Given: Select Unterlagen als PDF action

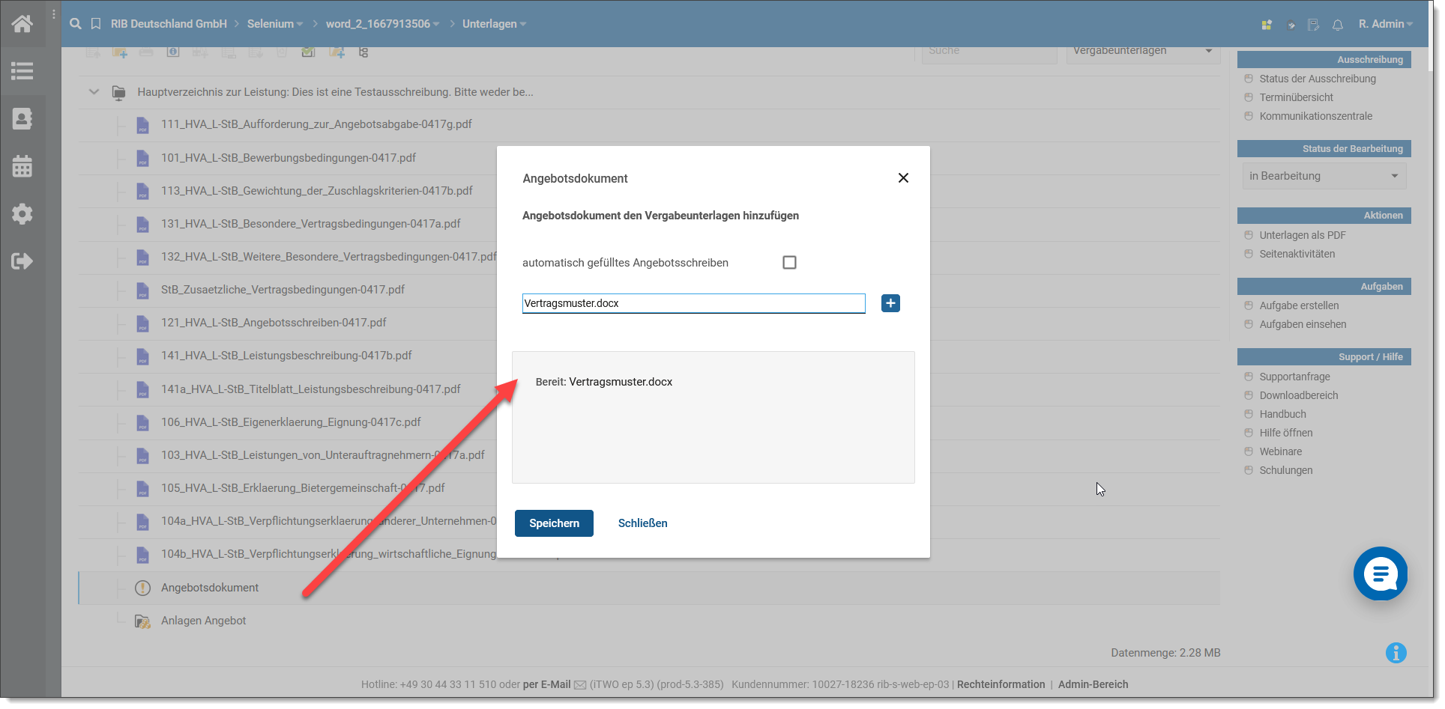Looking at the screenshot, I should pos(1302,235).
